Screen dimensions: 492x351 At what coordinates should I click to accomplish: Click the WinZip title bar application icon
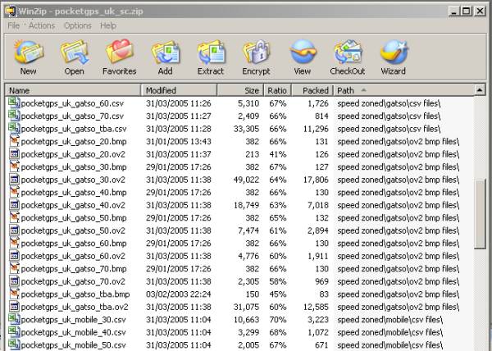pyautogui.click(x=11, y=11)
